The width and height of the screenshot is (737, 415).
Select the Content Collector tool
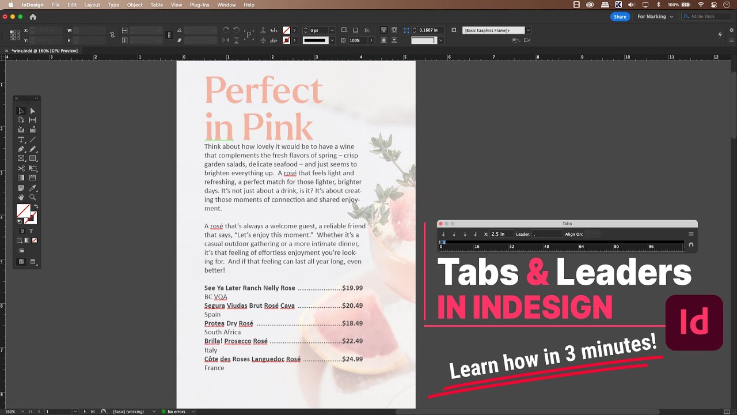(x=21, y=130)
